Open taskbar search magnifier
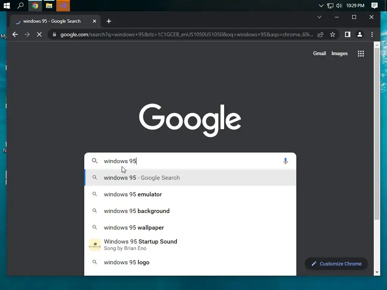Screen dimensions: 387x290 [20, 5]
